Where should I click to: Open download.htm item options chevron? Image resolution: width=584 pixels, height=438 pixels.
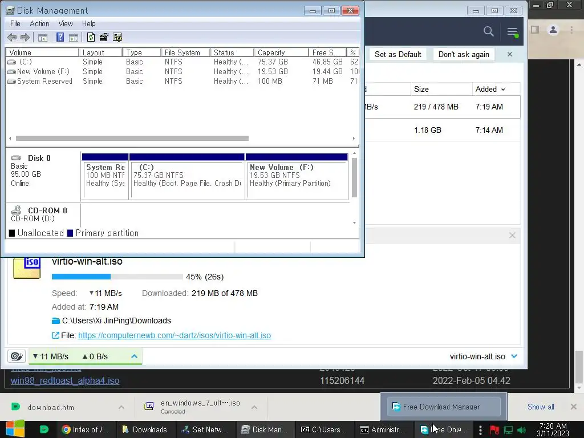pyautogui.click(x=121, y=407)
